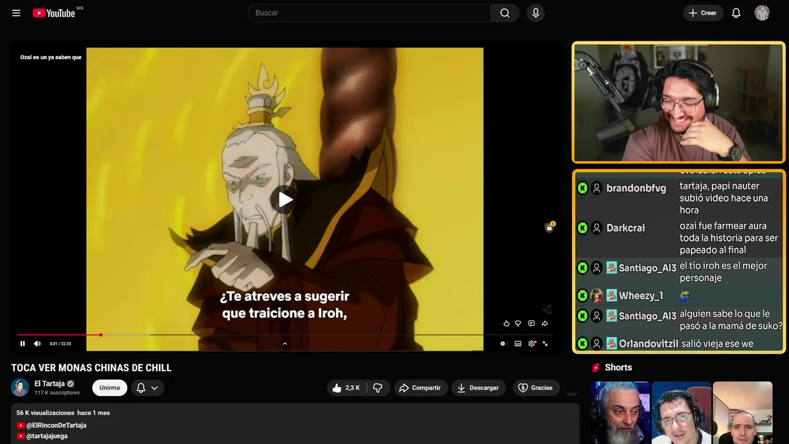Click the verified badge beside El Tartaja
The height and width of the screenshot is (444, 789).
click(x=70, y=384)
